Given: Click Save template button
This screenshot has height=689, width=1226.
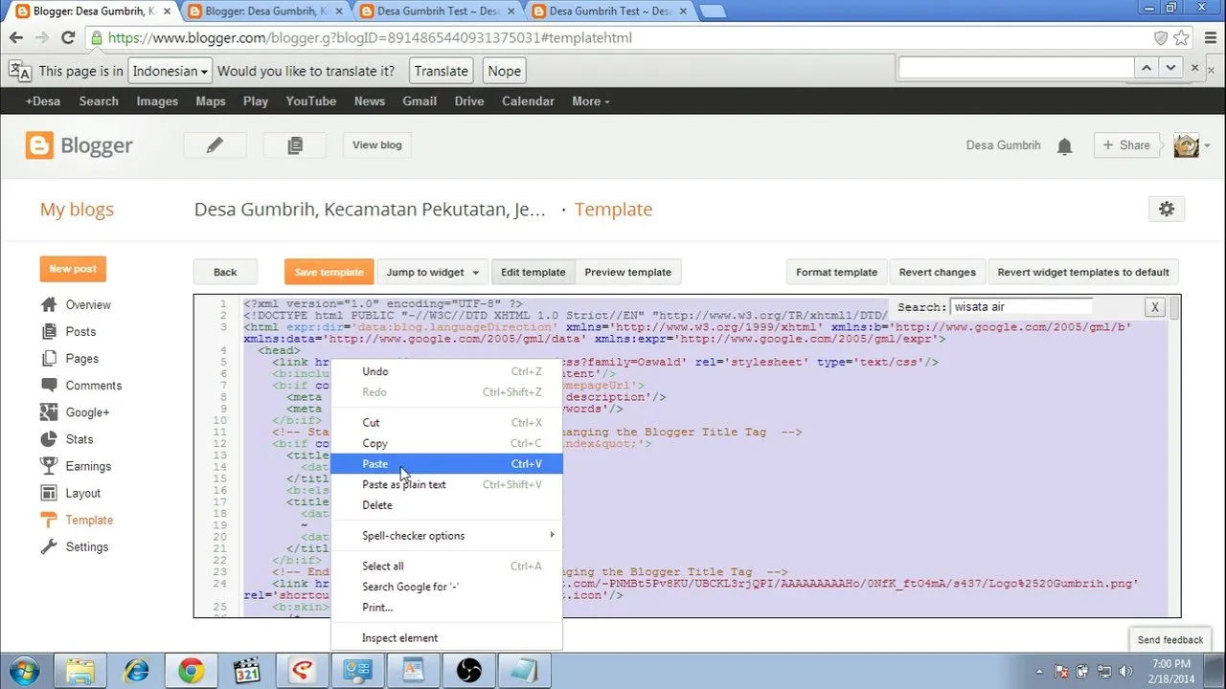Looking at the screenshot, I should pyautogui.click(x=329, y=272).
